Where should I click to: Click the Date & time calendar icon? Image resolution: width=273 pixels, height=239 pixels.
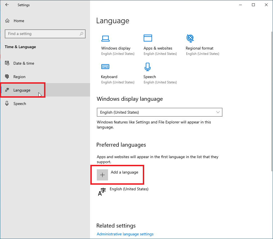pos(7,63)
